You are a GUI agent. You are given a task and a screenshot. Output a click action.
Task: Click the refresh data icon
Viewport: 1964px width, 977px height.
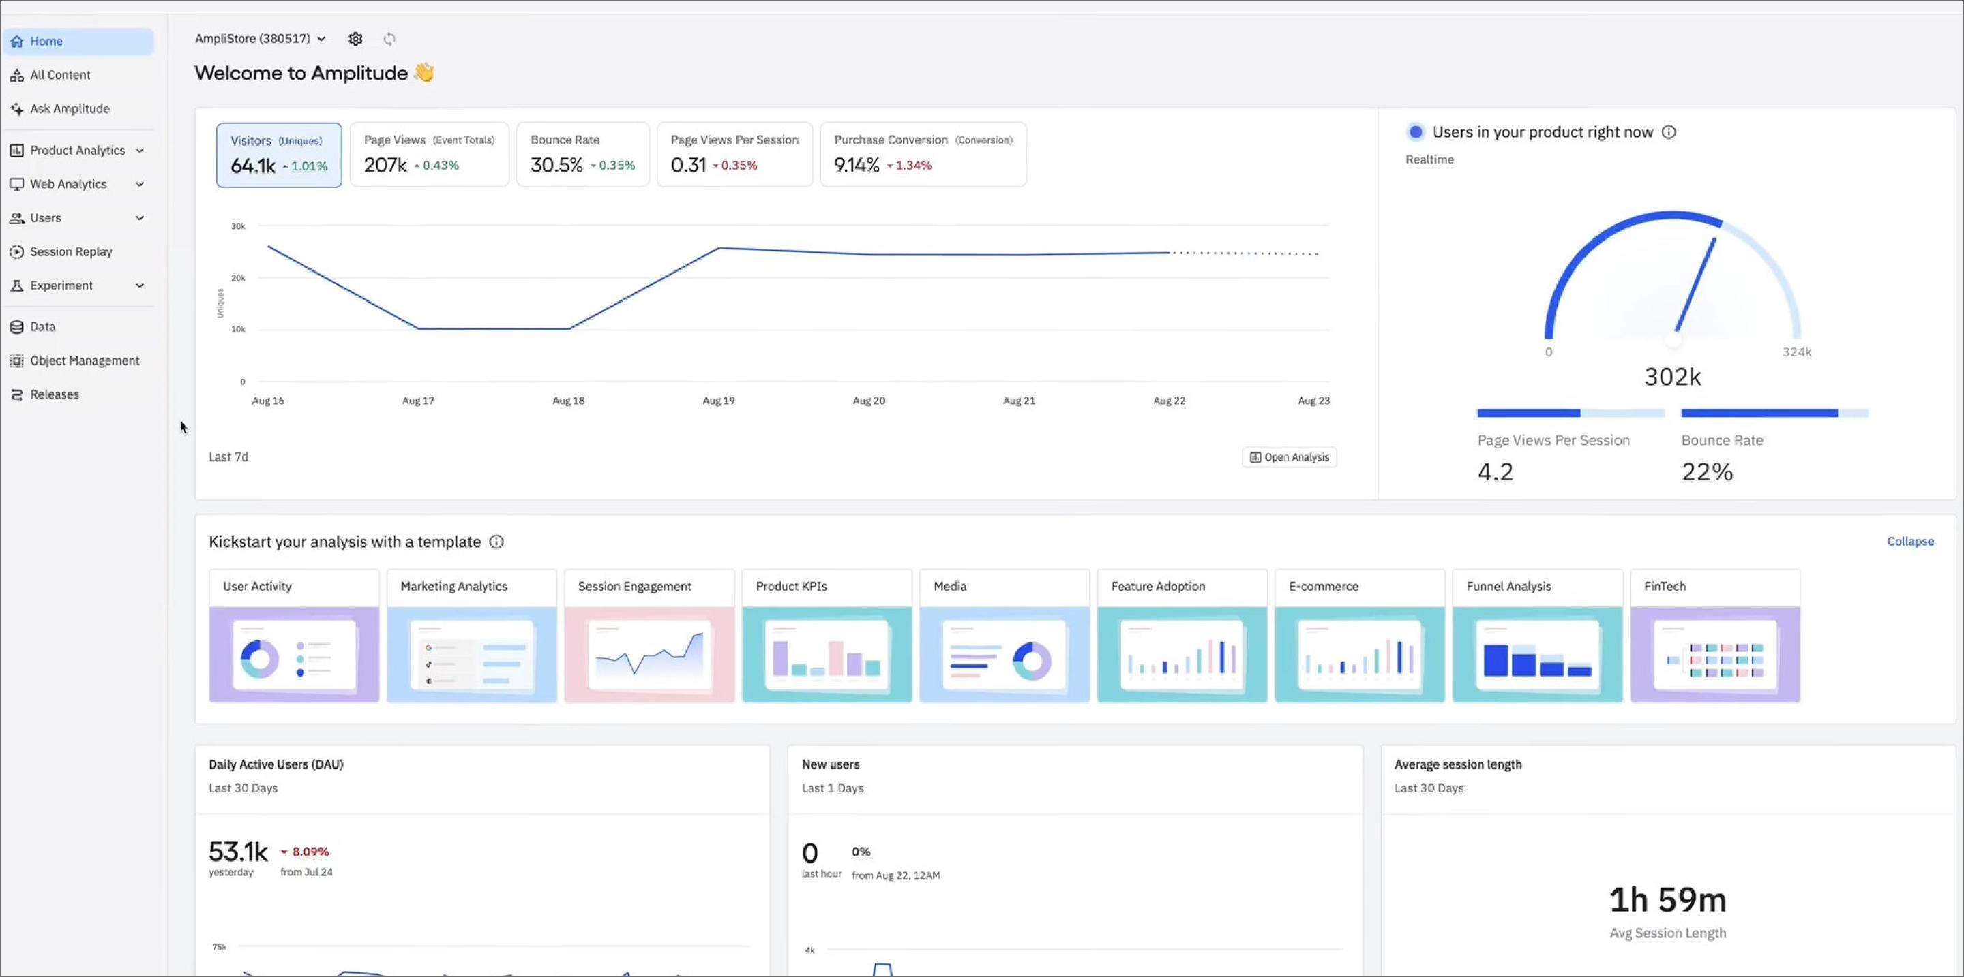389,39
